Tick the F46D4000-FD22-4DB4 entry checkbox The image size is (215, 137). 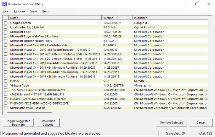[6, 103]
